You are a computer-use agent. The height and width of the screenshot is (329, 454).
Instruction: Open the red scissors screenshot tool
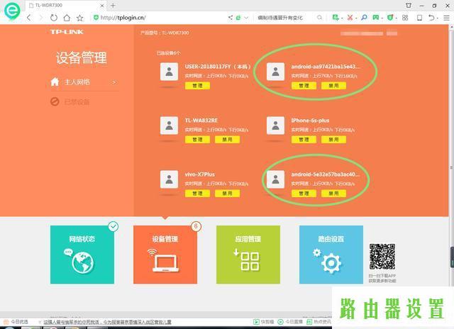pyautogui.click(x=350, y=18)
